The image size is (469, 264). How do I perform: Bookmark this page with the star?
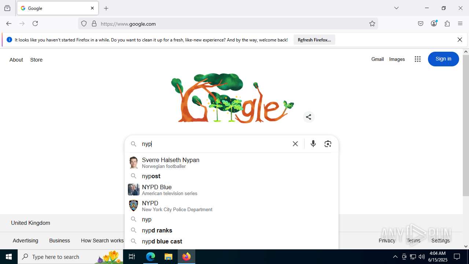(x=372, y=24)
